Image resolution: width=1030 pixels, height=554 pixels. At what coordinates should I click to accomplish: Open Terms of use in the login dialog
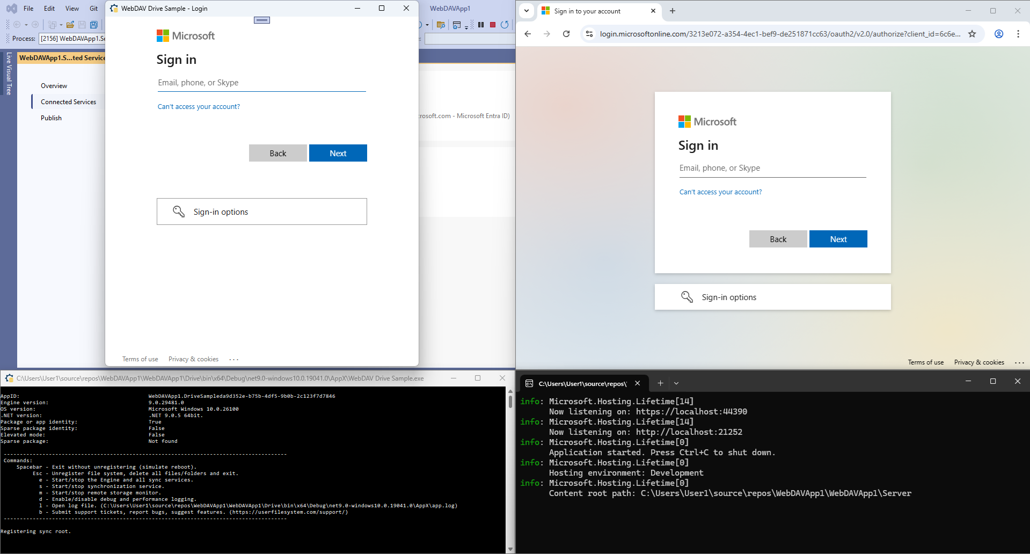point(140,359)
